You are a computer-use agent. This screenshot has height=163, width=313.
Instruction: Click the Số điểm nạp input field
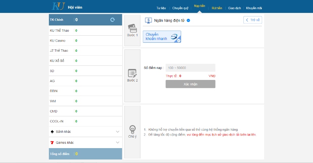tap(190, 68)
